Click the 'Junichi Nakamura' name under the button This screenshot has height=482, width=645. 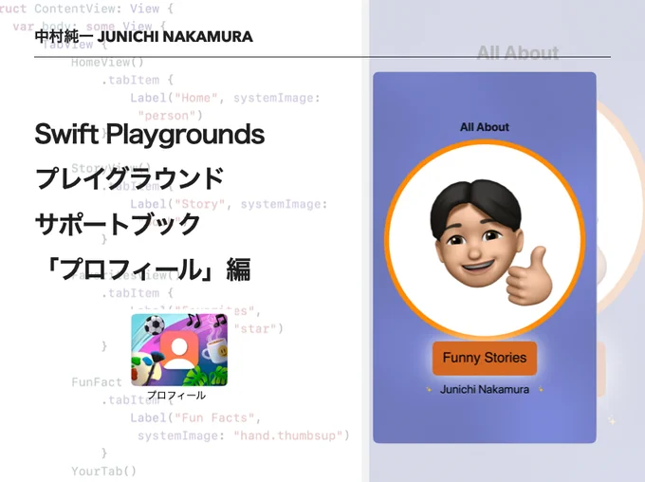[485, 389]
